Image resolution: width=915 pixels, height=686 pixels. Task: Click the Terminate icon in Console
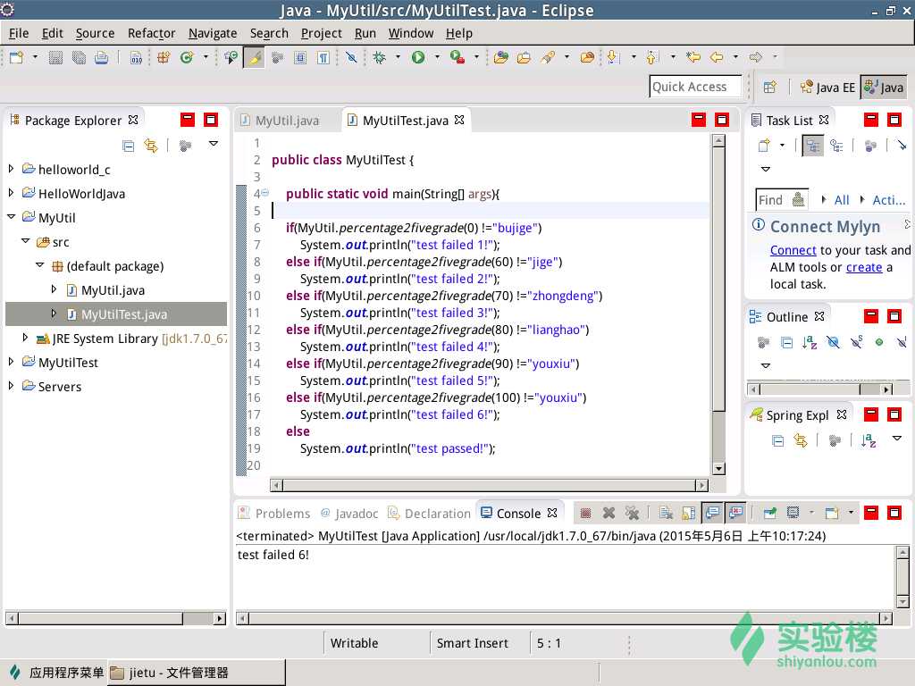pos(586,513)
